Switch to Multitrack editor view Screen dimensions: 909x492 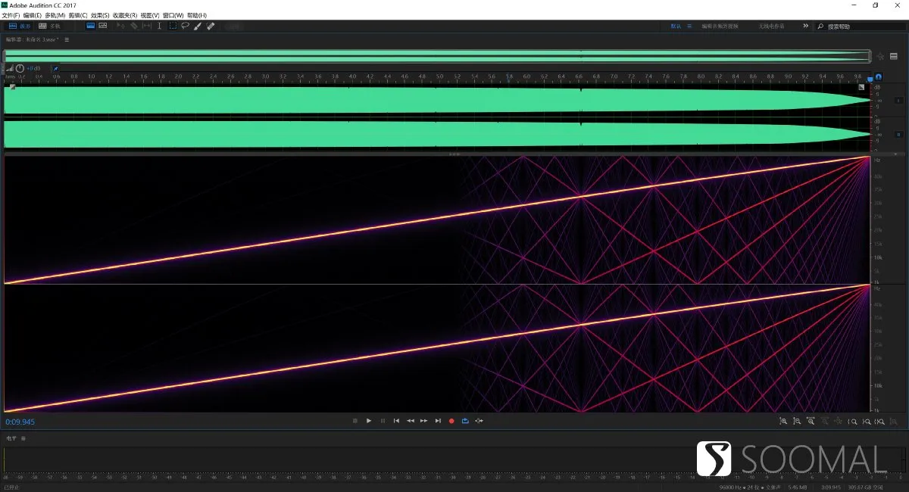[50, 26]
